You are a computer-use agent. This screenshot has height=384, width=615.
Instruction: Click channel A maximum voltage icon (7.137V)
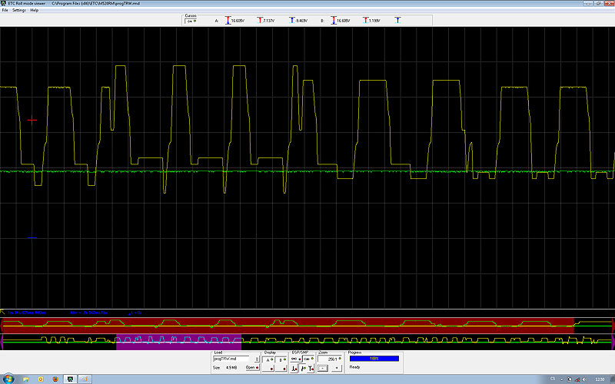coord(259,21)
